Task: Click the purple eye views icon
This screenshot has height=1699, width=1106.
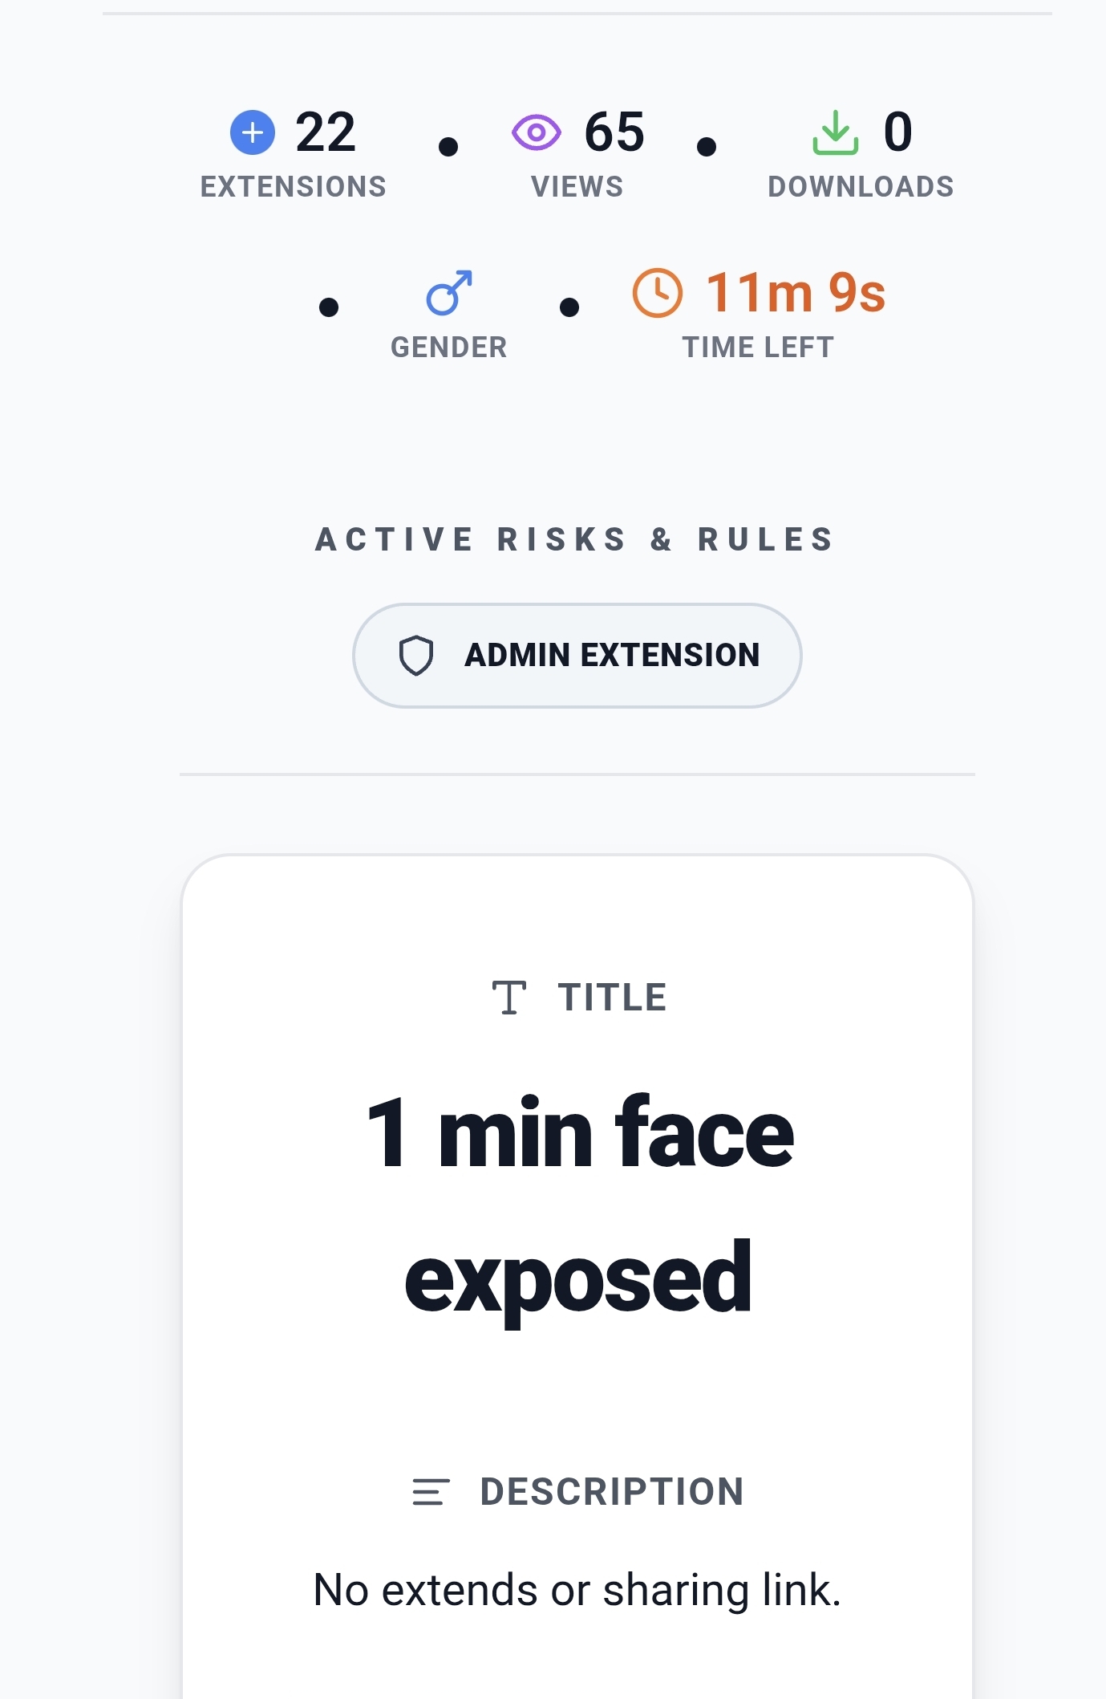Action: [536, 132]
